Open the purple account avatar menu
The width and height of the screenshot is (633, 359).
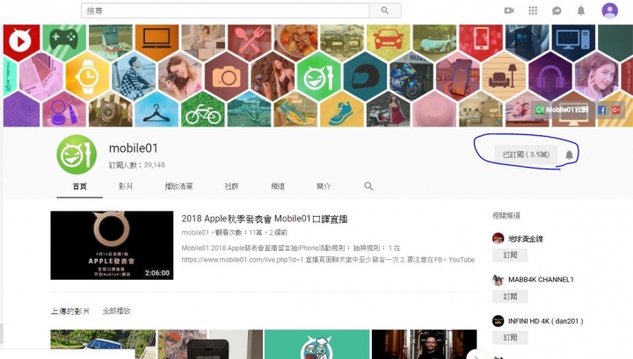pos(609,11)
